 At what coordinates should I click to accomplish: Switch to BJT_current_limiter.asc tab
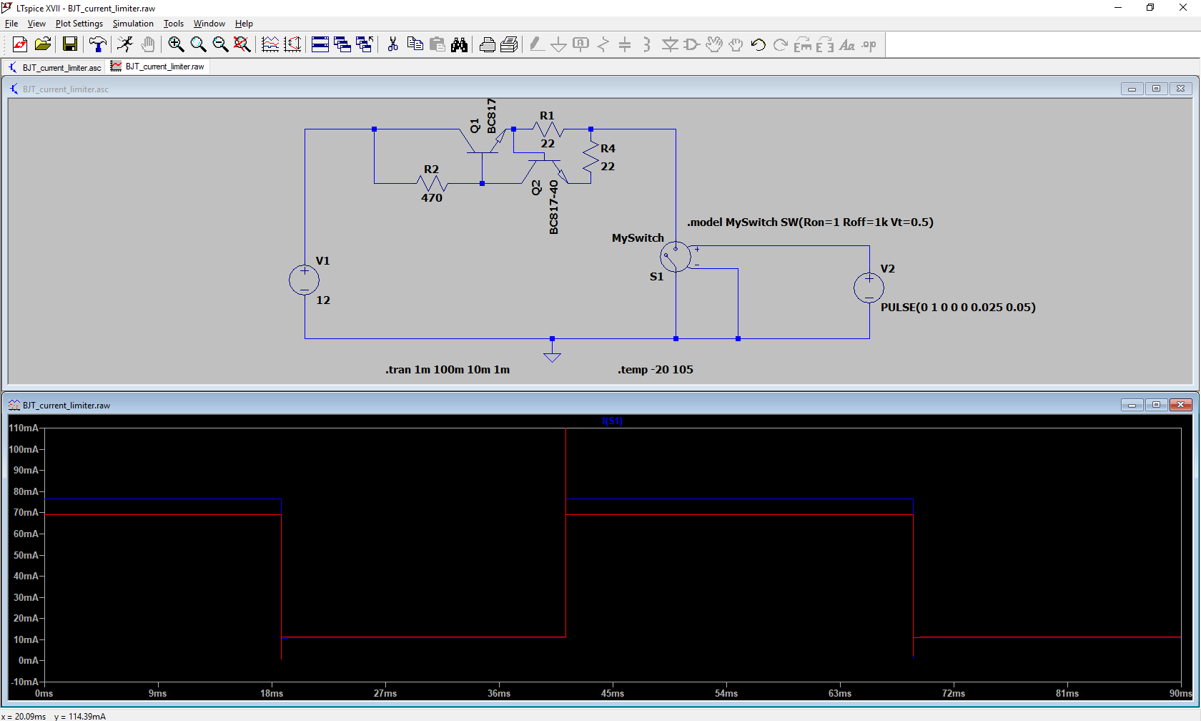[x=55, y=67]
